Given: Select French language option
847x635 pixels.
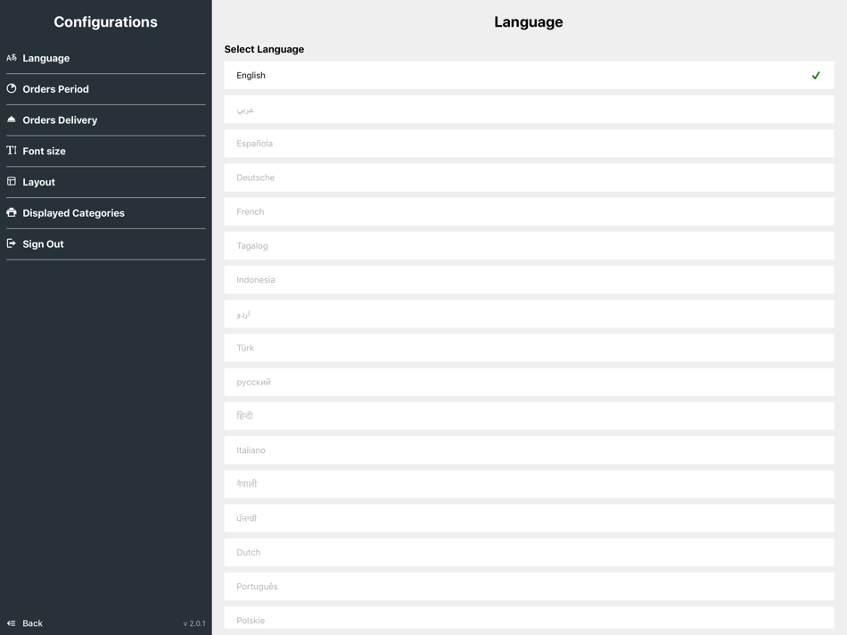Looking at the screenshot, I should pyautogui.click(x=529, y=211).
